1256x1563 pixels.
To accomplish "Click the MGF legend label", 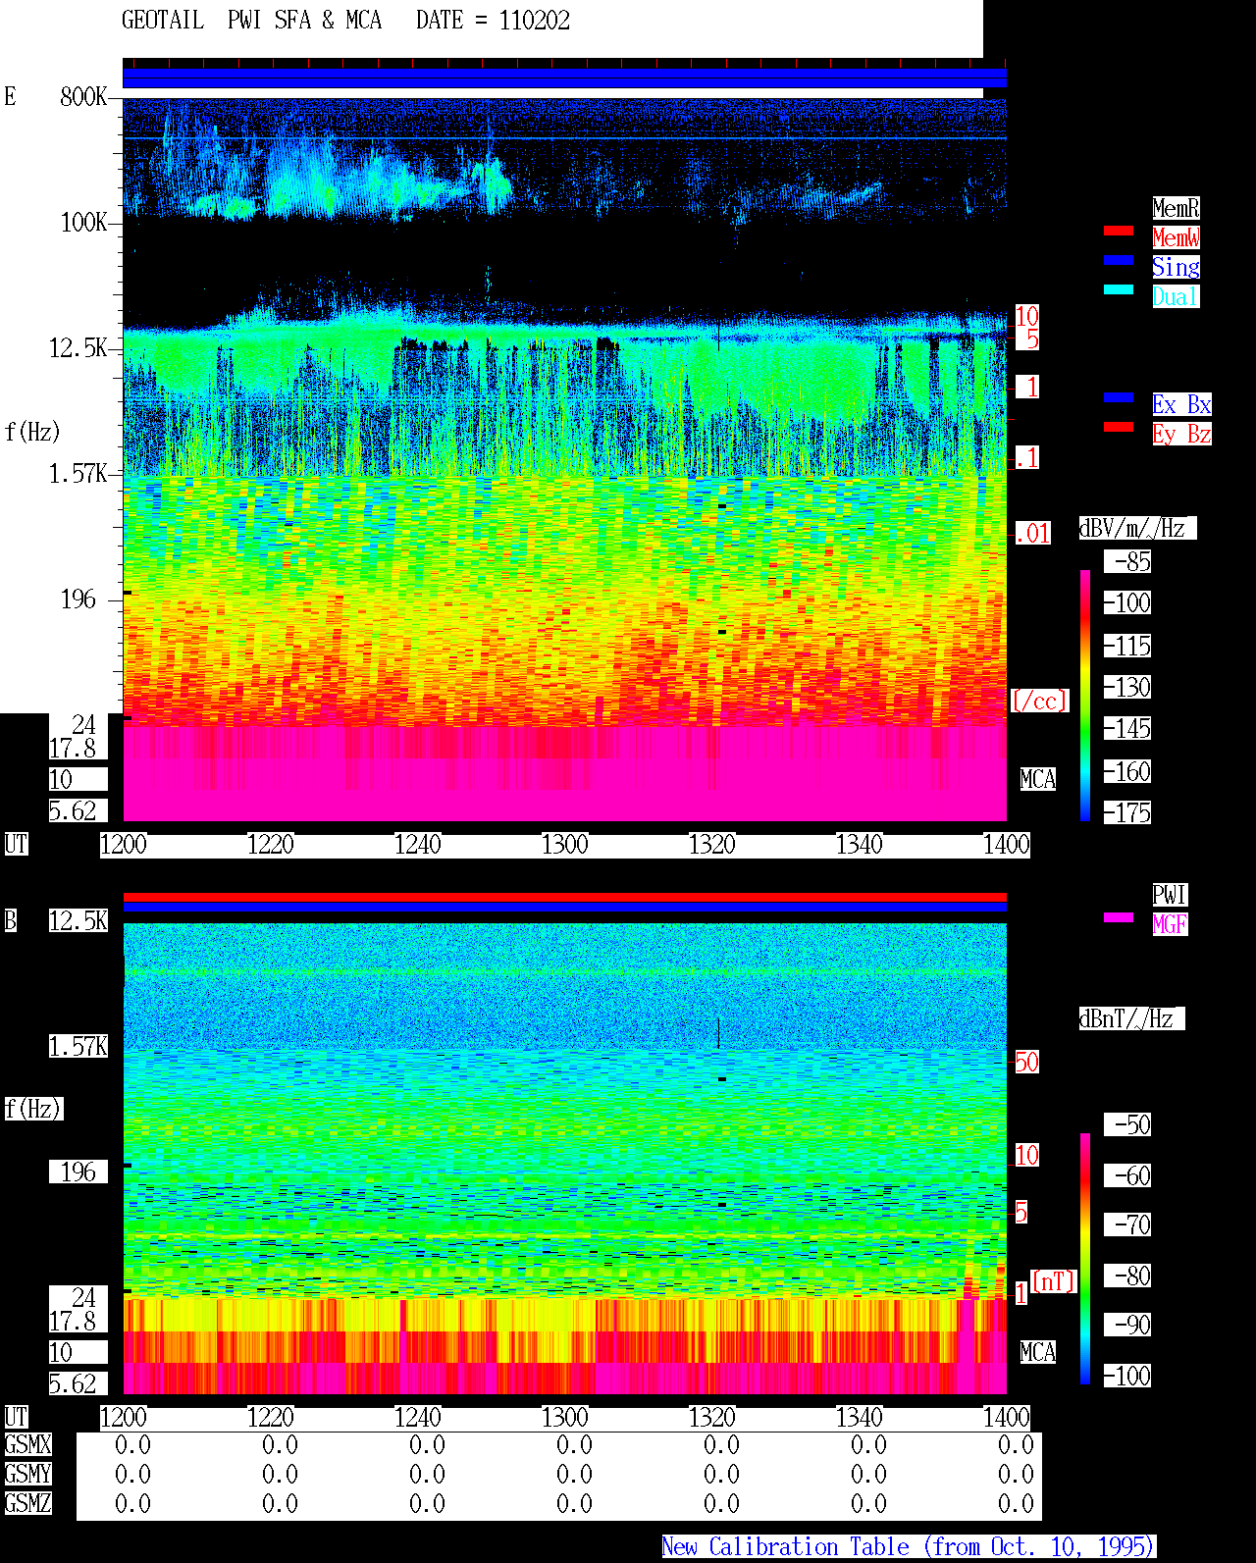I will coord(1170,924).
